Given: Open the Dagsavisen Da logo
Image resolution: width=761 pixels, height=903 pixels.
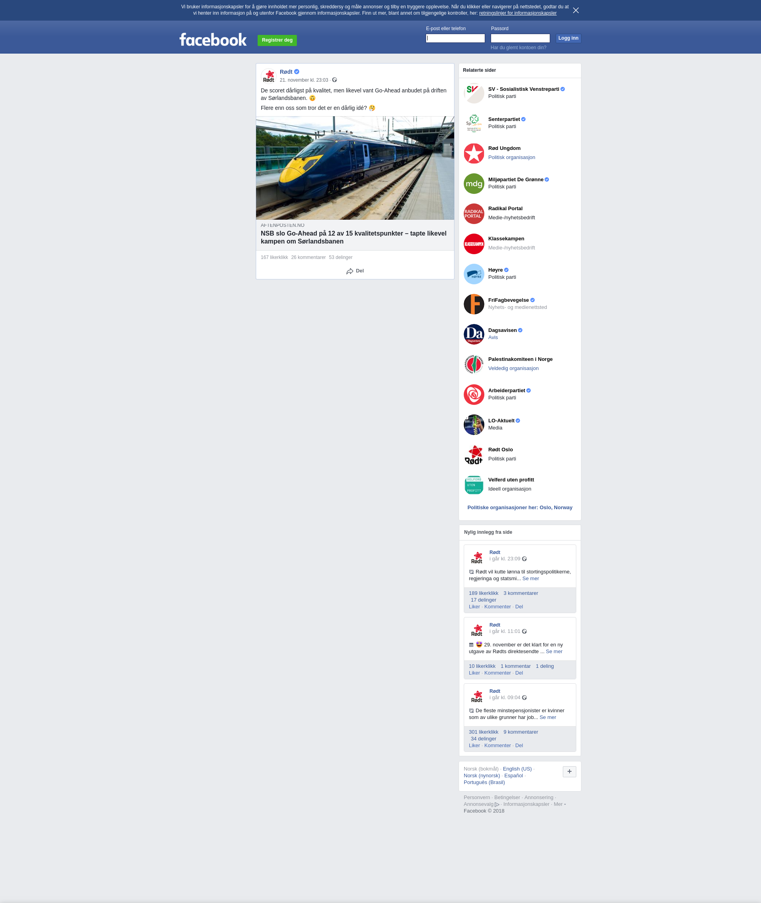Looking at the screenshot, I should click(474, 335).
